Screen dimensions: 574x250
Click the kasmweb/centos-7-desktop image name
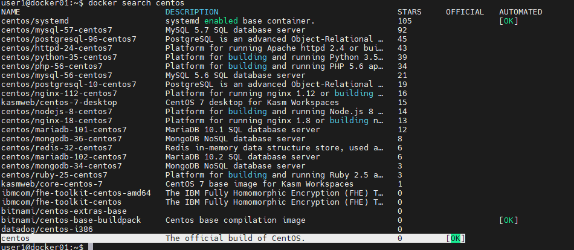pyautogui.click(x=59, y=103)
